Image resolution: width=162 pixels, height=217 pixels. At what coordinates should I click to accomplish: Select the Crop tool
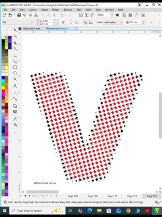(x=15, y=43)
